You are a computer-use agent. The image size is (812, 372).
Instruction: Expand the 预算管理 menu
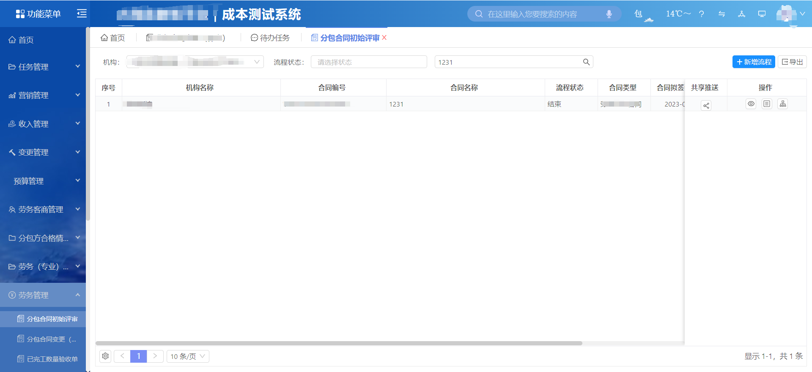pyautogui.click(x=43, y=181)
